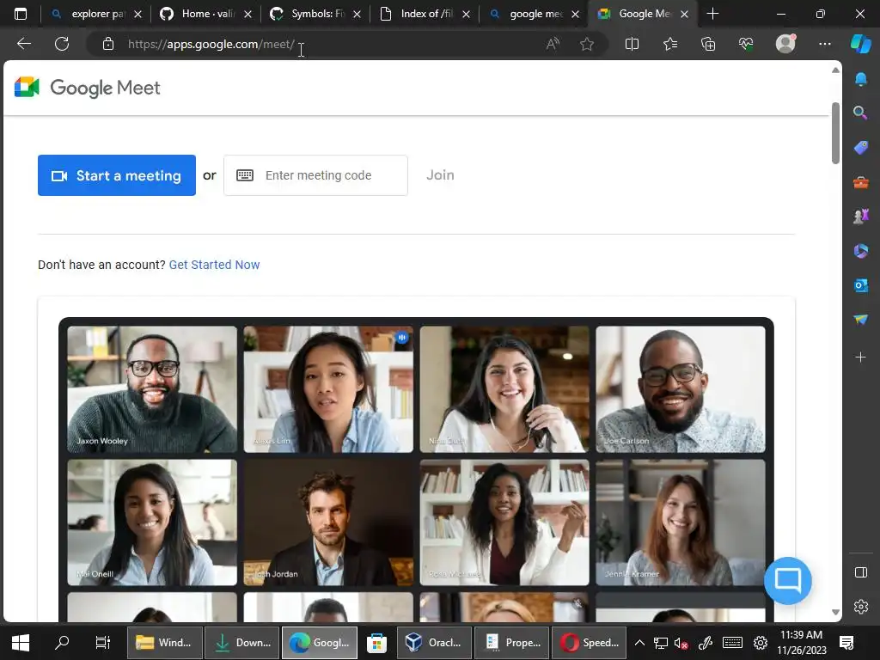This screenshot has height=660, width=880.
Task: Open sidebar Drop paper plane icon
Action: (860, 320)
